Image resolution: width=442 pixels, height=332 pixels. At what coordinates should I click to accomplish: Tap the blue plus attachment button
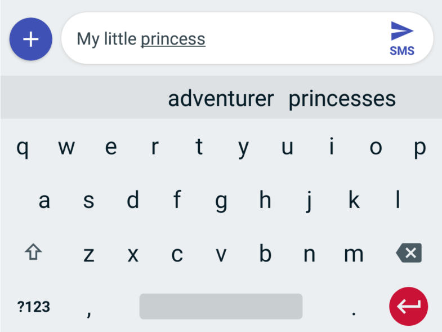[31, 39]
